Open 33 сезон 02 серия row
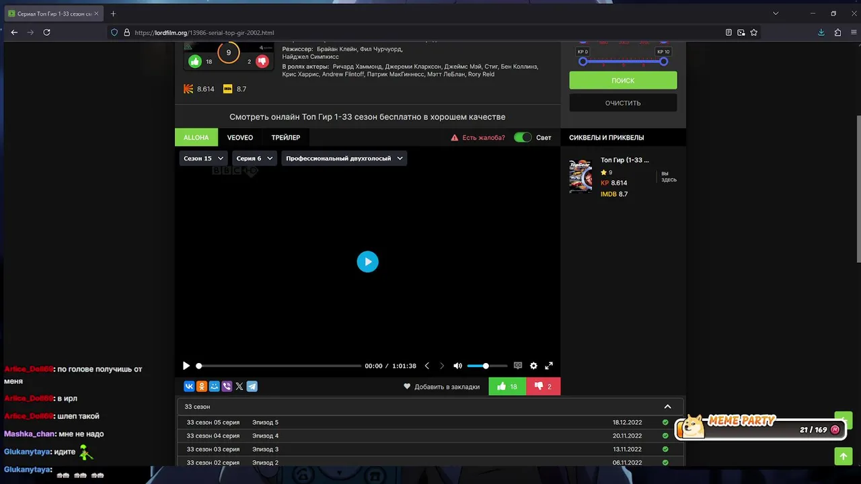This screenshot has height=484, width=861. (430, 462)
